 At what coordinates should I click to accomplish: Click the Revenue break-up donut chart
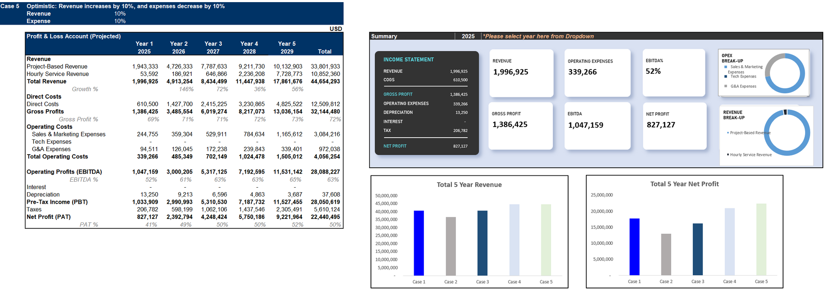pyautogui.click(x=787, y=133)
